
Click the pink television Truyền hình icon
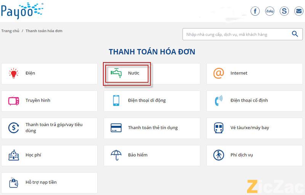pyautogui.click(x=14, y=101)
